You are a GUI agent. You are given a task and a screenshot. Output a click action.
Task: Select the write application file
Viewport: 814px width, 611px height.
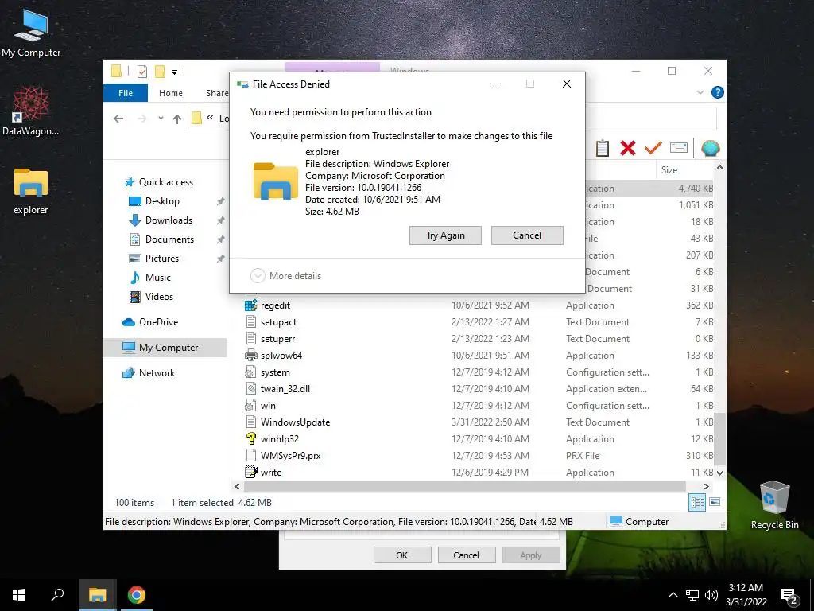coord(262,473)
